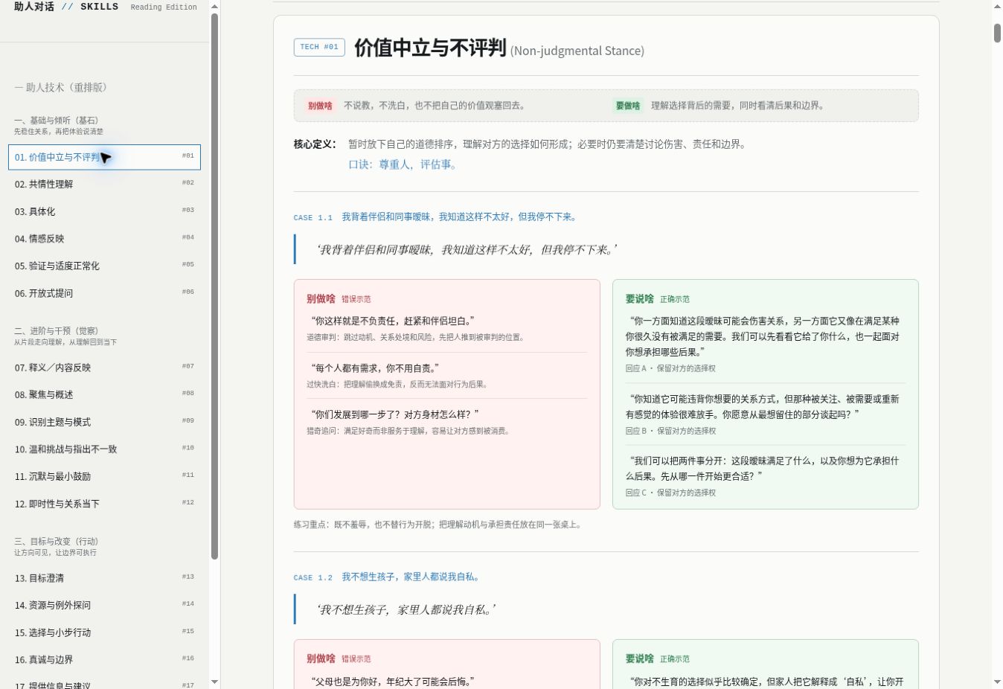Image resolution: width=1003 pixels, height=689 pixels.
Task: Go to sidebar item 02. 共情性理解
Action: [104, 184]
